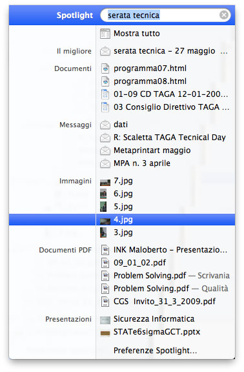Open Preferenze Spotlight

[155, 351]
